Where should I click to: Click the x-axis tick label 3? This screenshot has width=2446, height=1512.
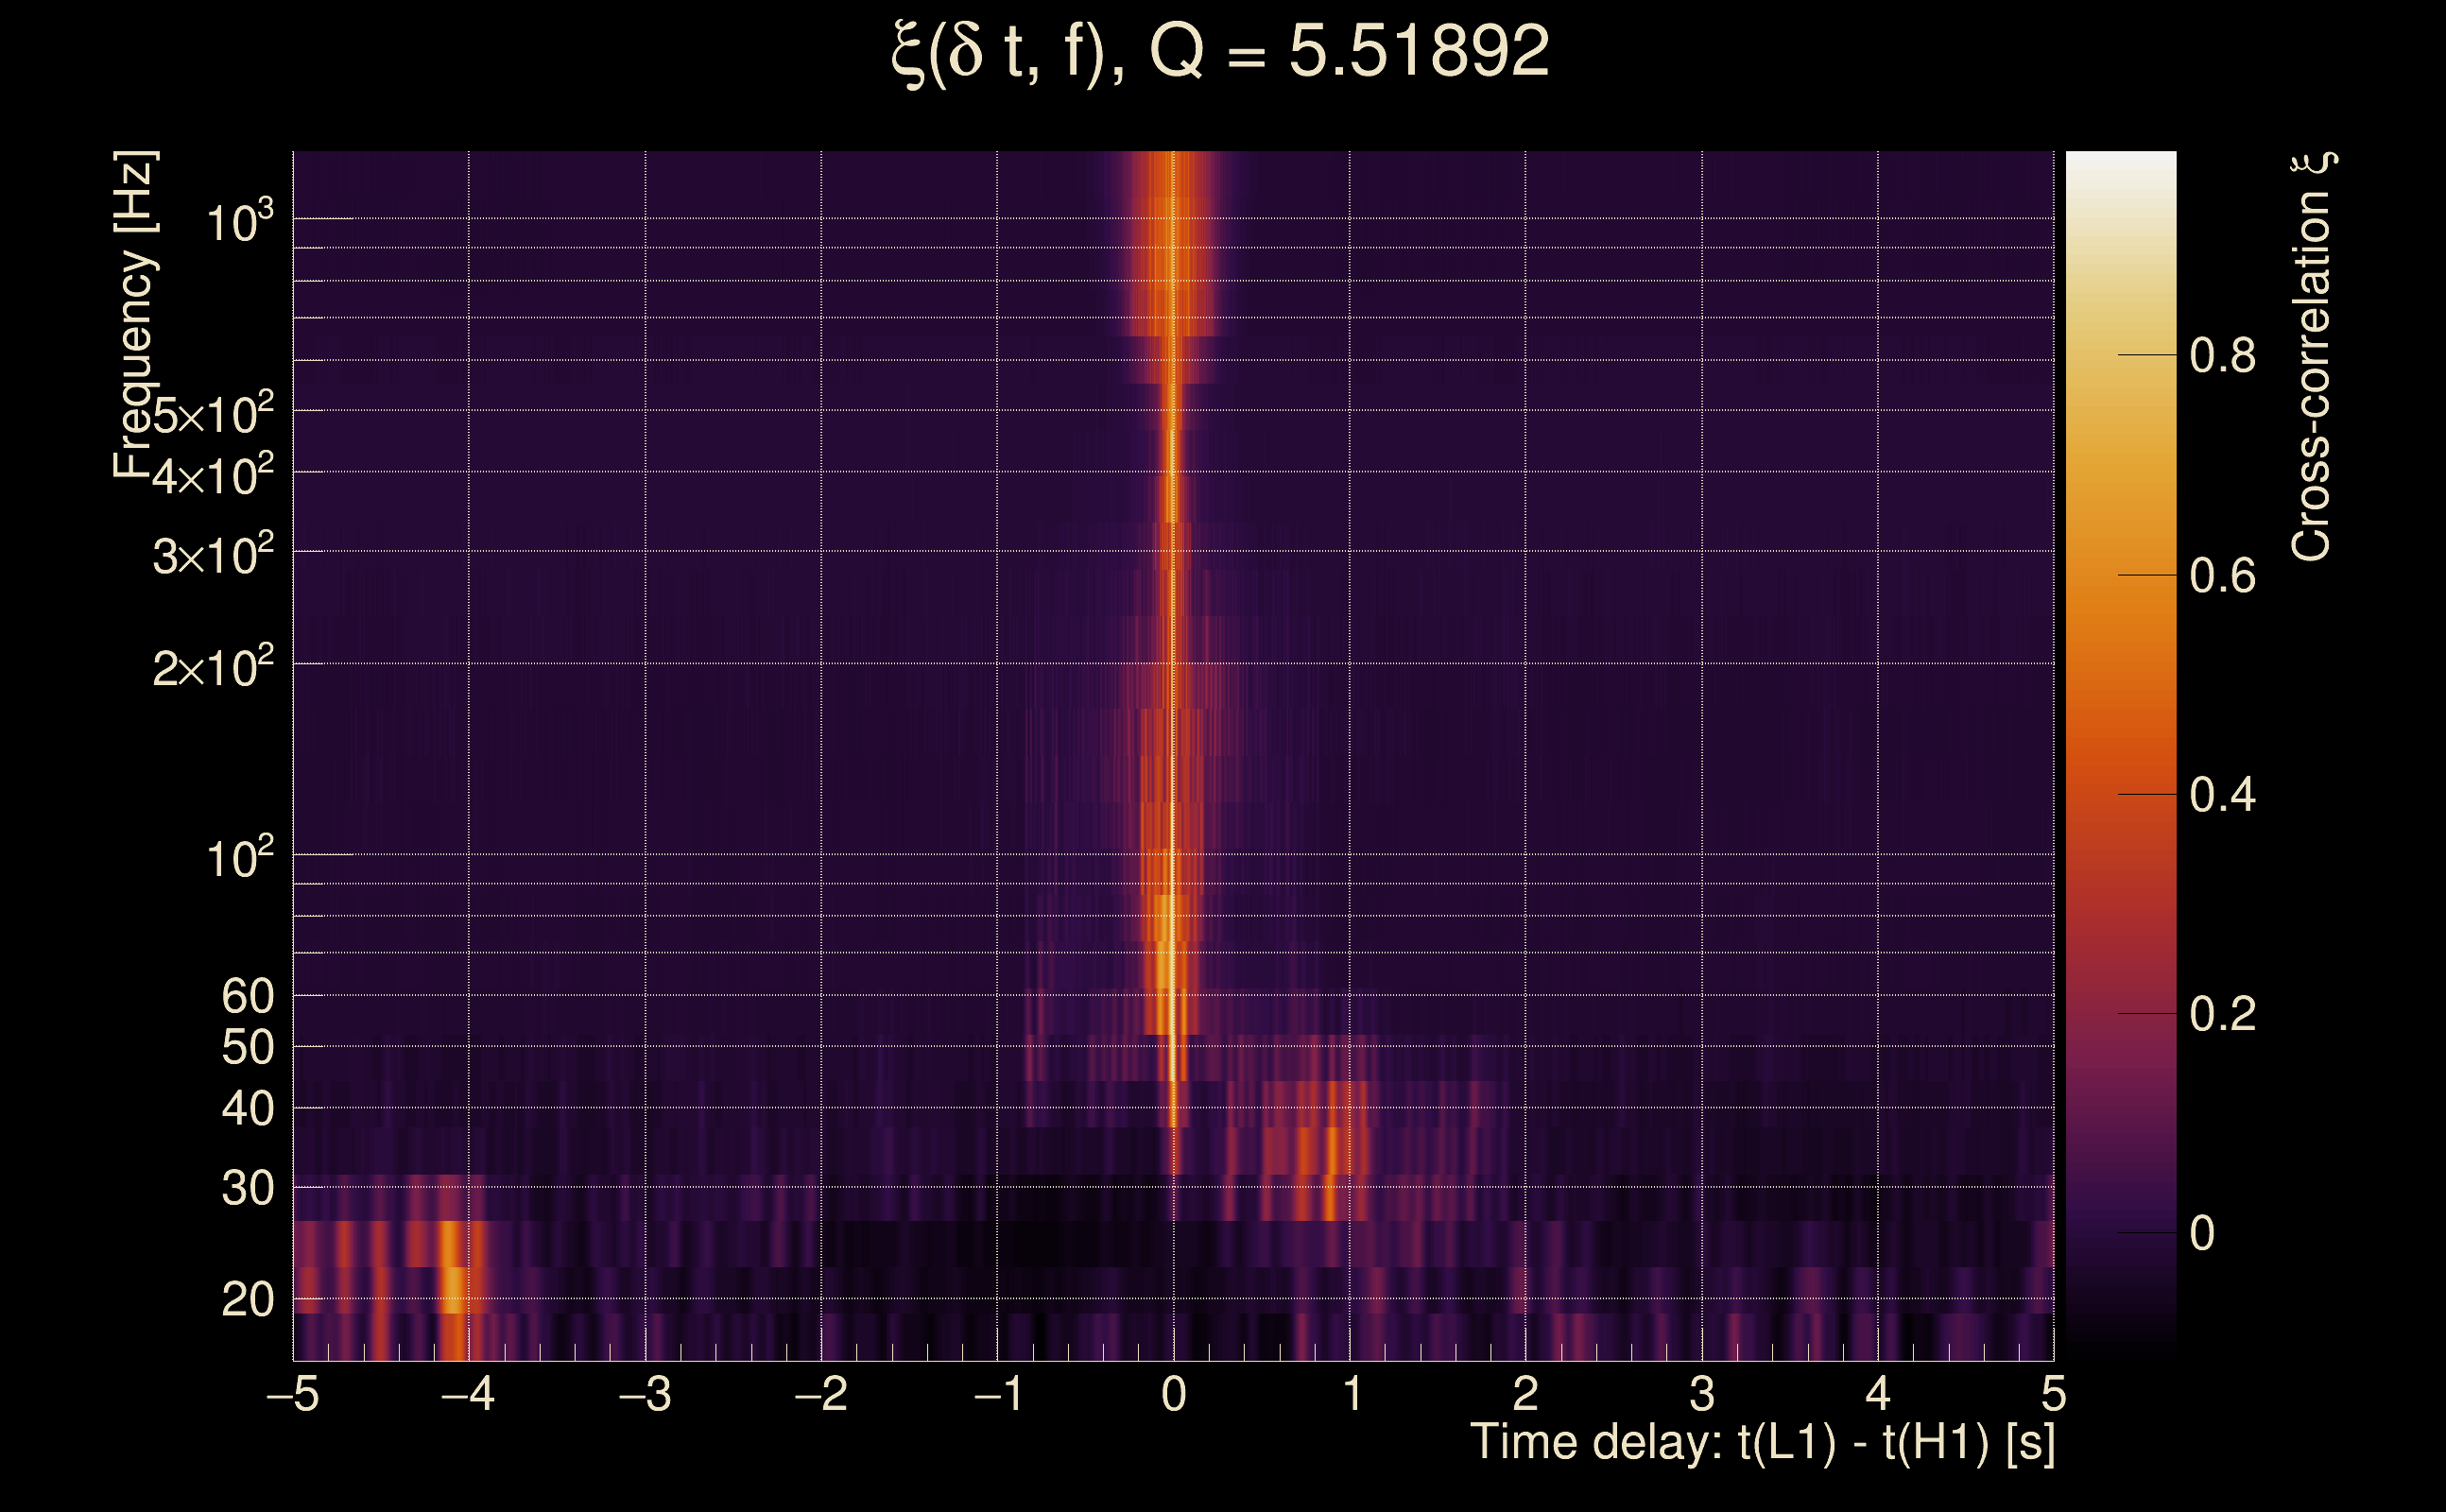point(1702,1394)
